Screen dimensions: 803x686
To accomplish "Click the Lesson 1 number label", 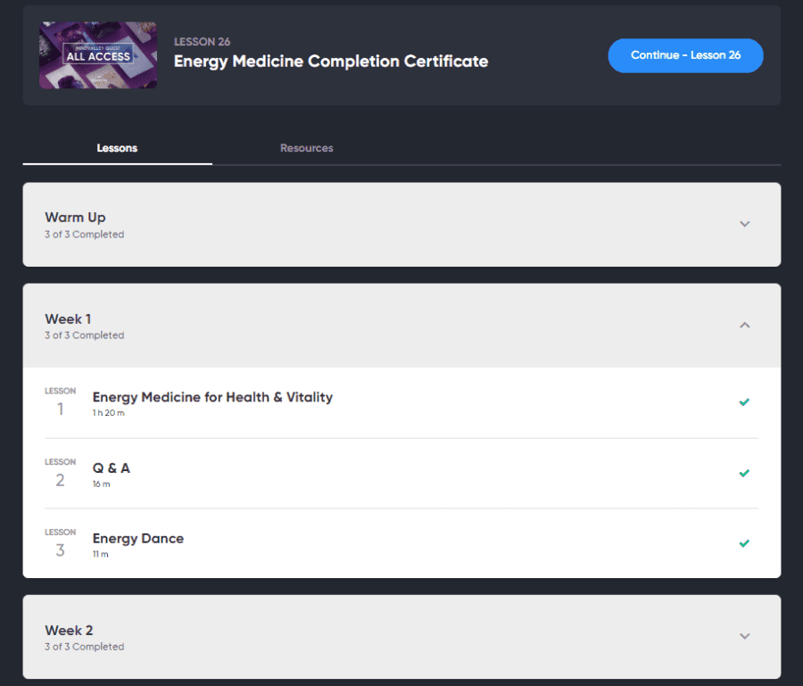I will tap(60, 403).
